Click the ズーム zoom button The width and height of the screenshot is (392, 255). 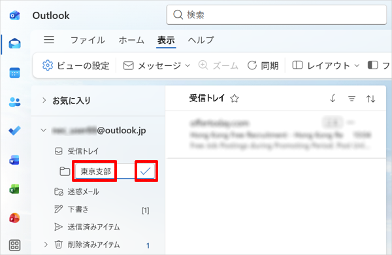pyautogui.click(x=218, y=65)
